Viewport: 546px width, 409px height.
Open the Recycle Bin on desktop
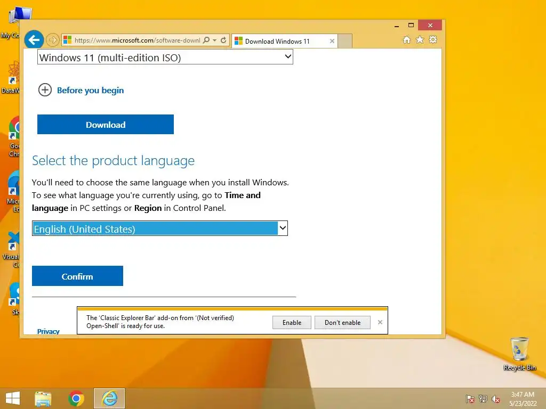tap(519, 354)
